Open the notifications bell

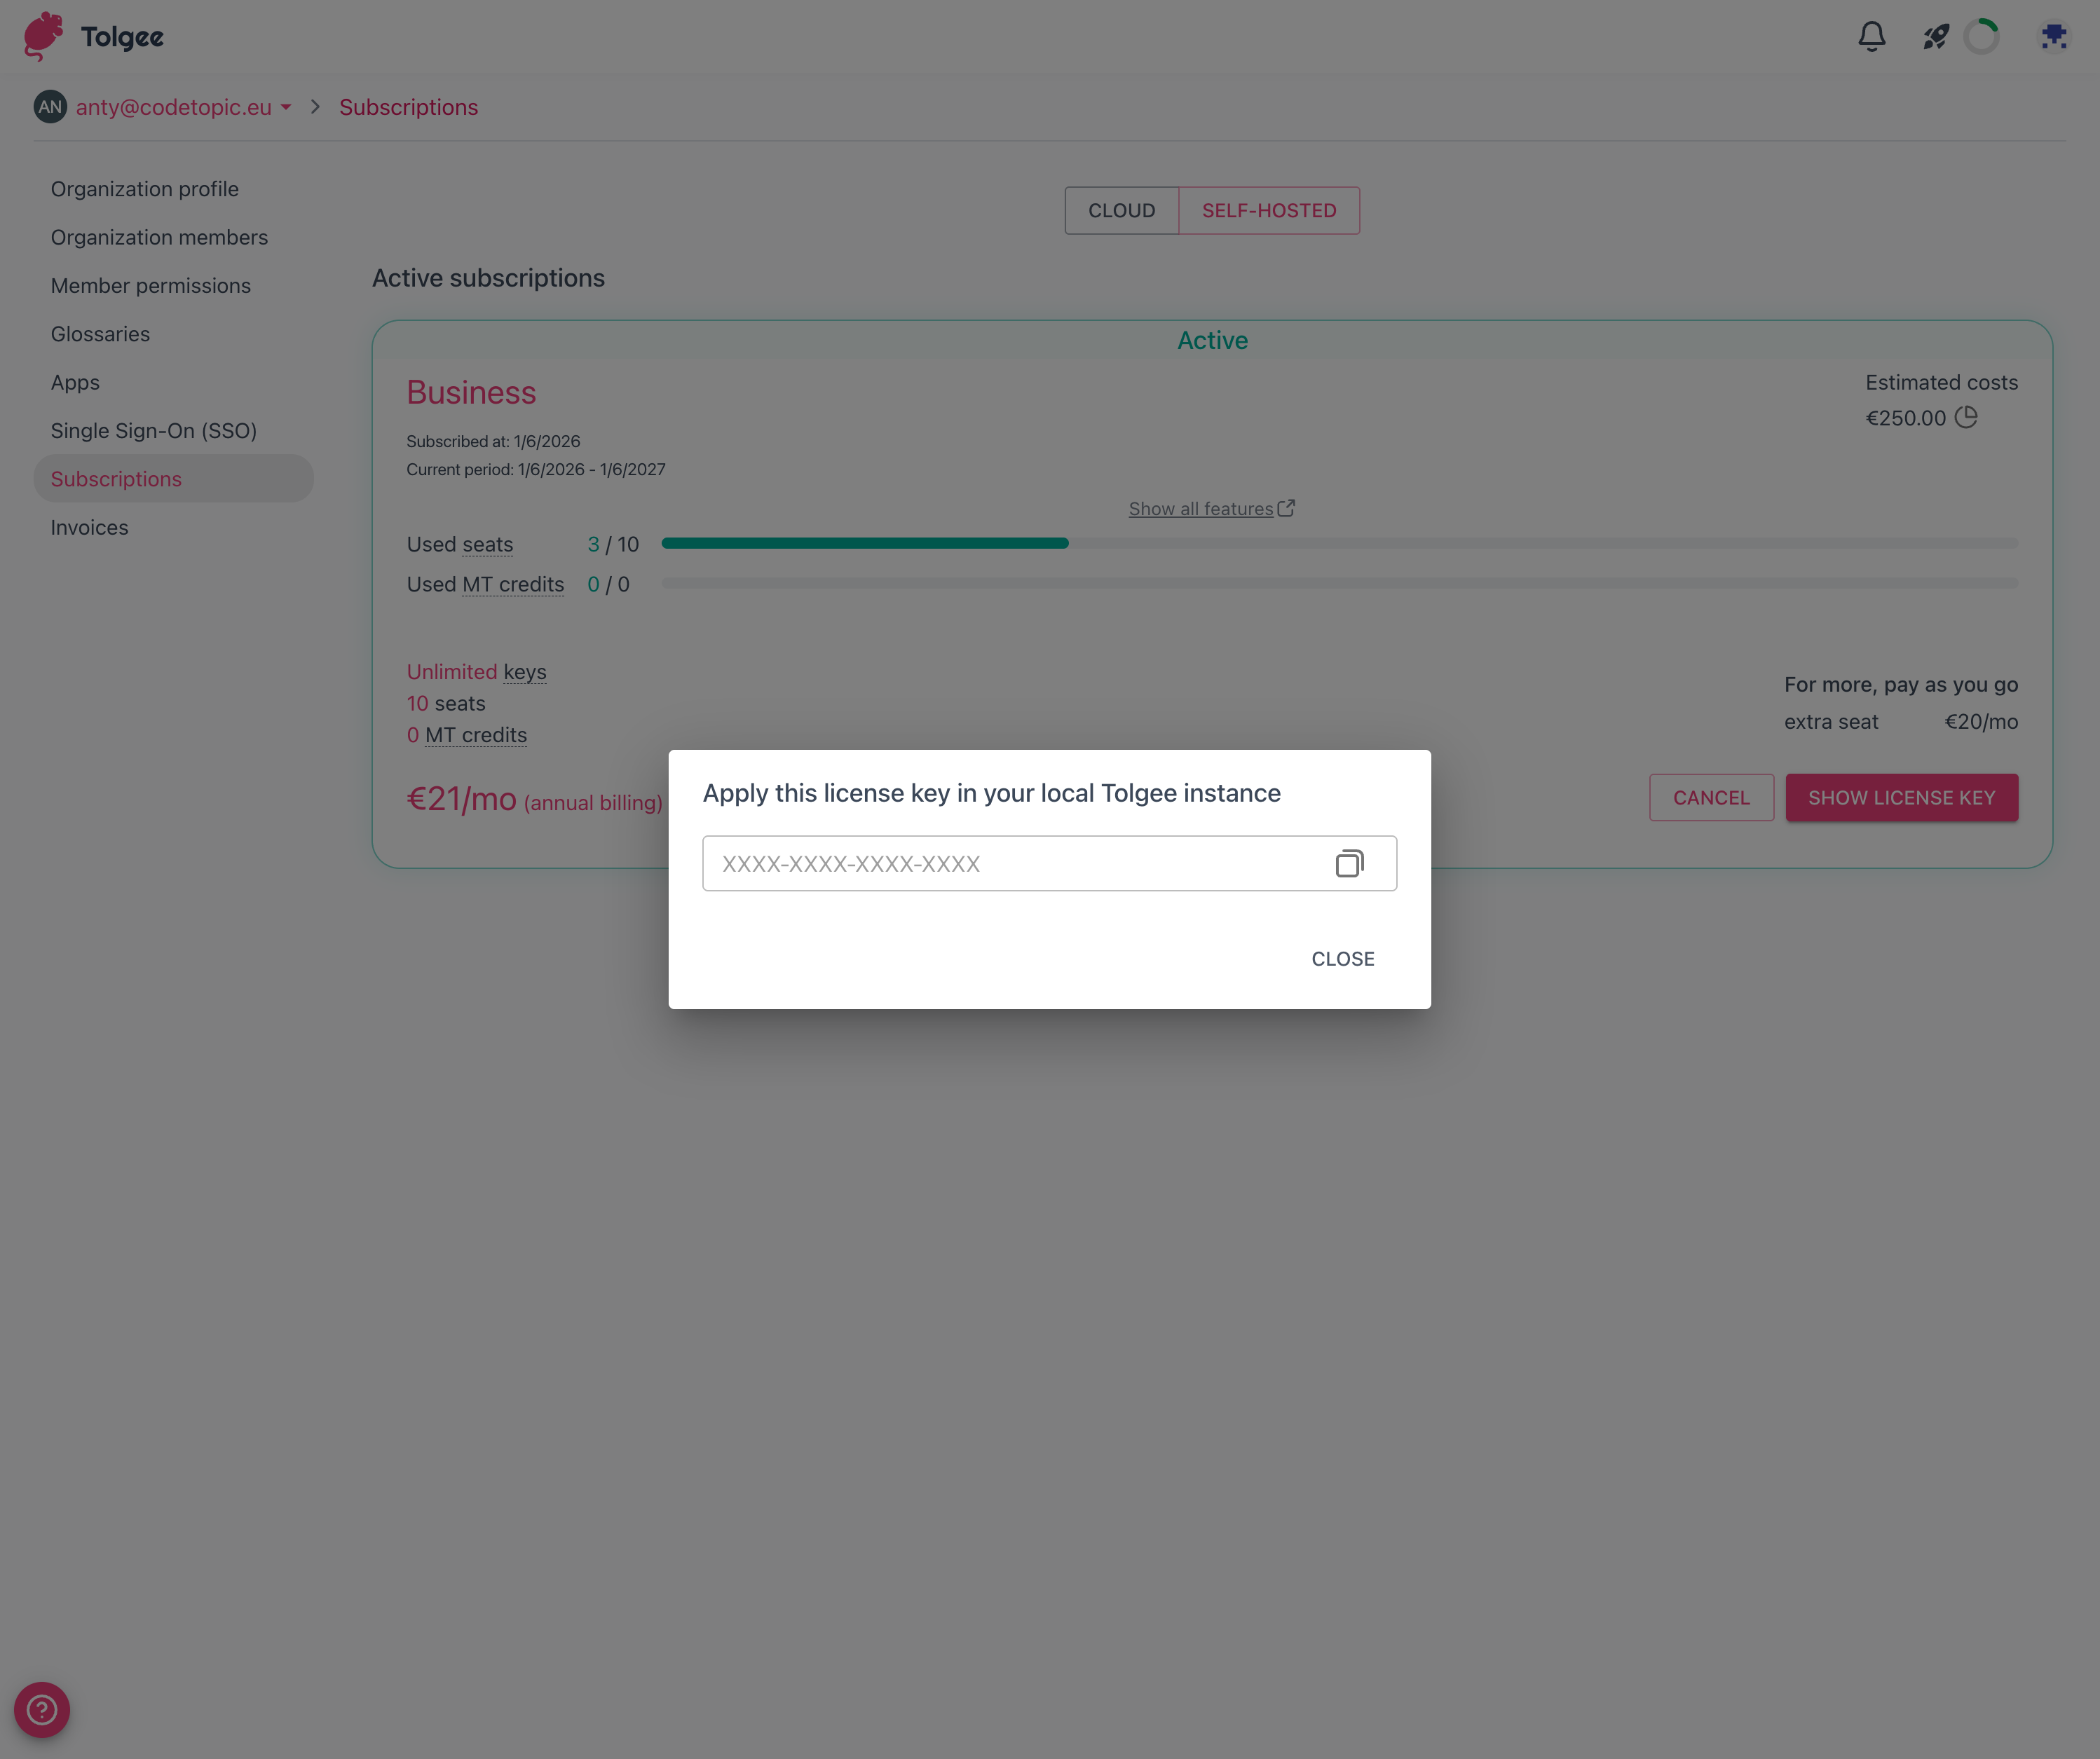[x=1871, y=37]
